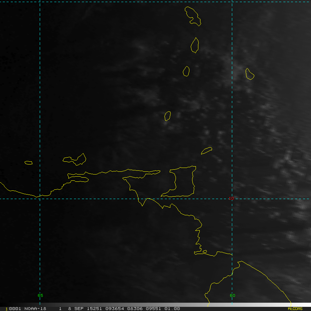Select the Martinique island outline at top
Viewport: 311px width, 311px height.
tap(193, 16)
